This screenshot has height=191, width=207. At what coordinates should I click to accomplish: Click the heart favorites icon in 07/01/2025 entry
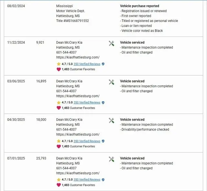pos(59,185)
